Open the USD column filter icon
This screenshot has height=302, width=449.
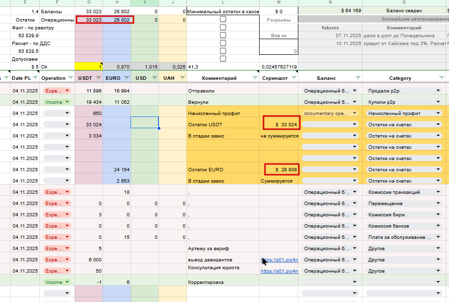155,78
